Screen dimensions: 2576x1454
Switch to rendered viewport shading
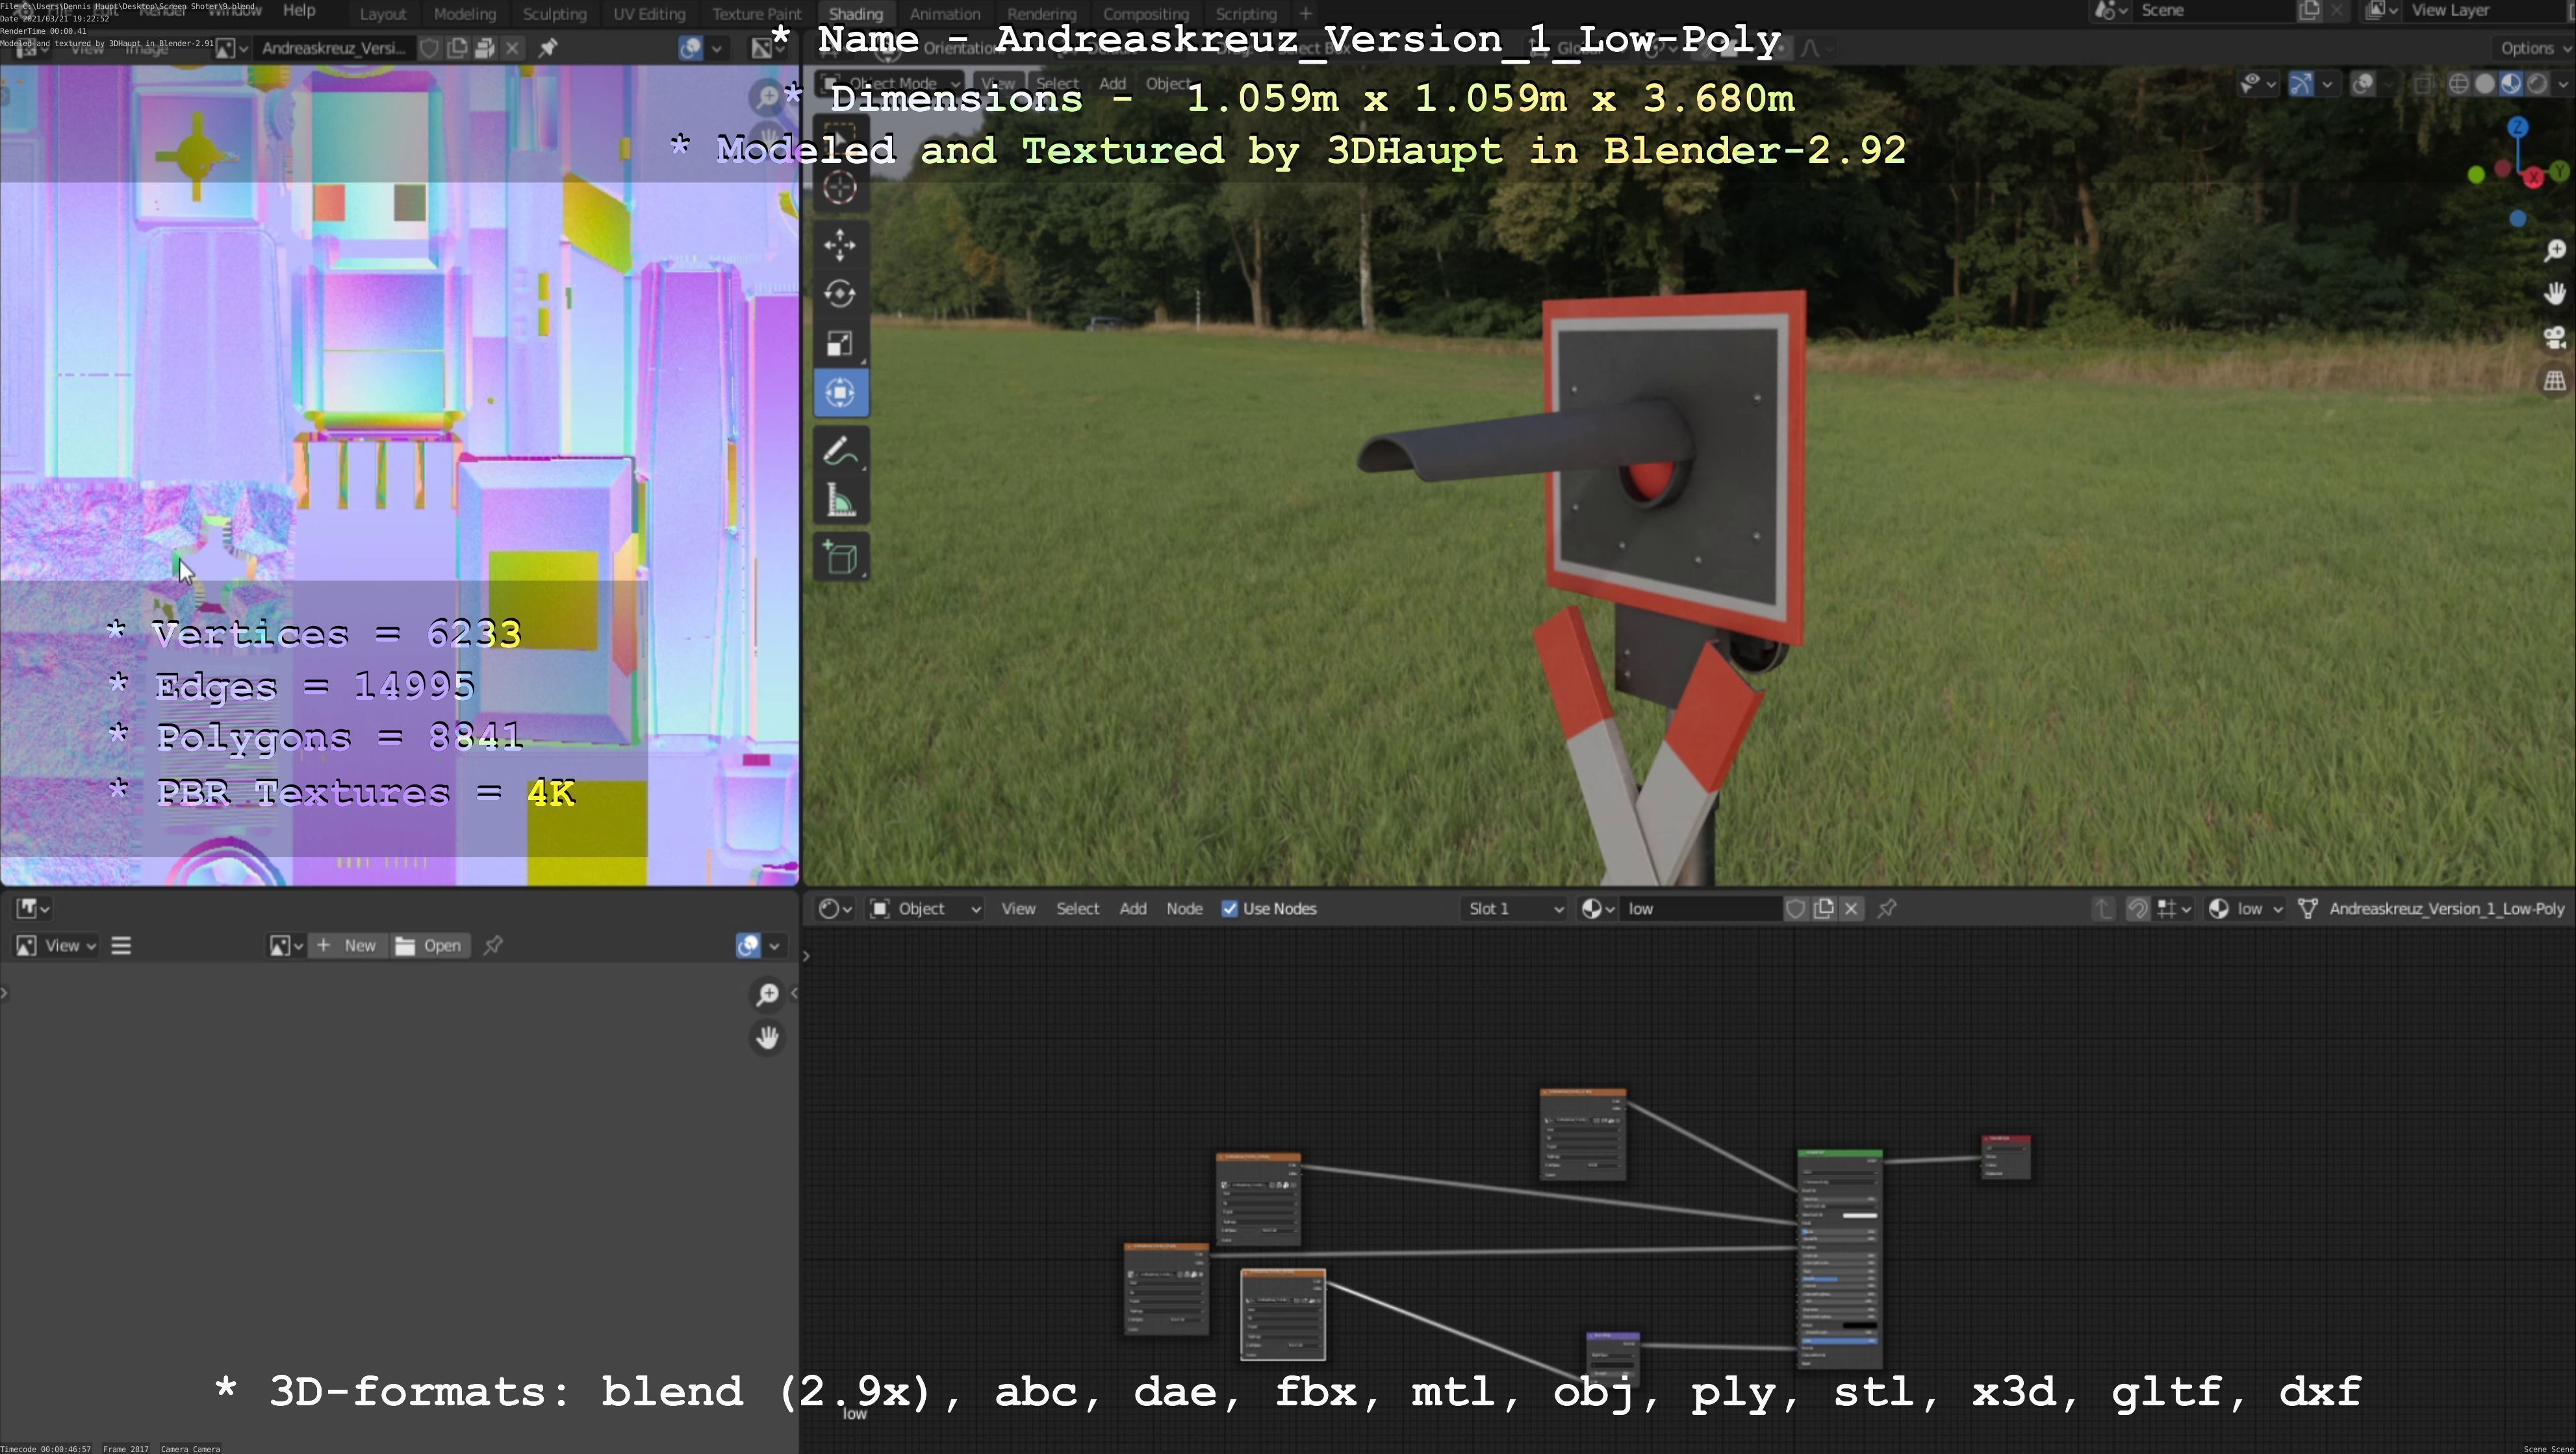[2537, 84]
